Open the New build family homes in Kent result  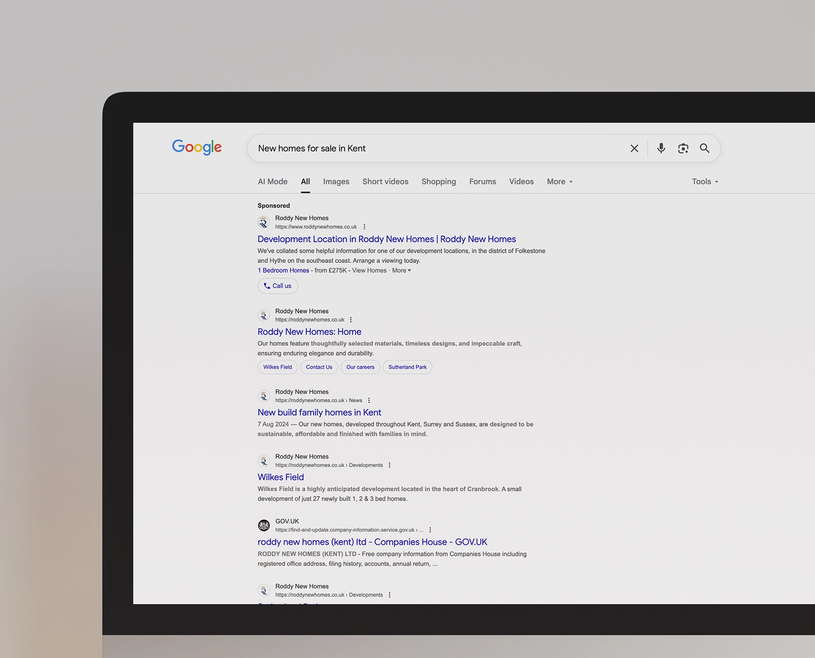(x=319, y=412)
